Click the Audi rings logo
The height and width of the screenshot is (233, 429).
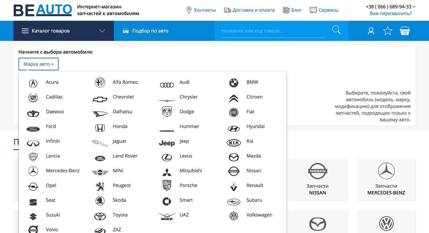point(167,85)
